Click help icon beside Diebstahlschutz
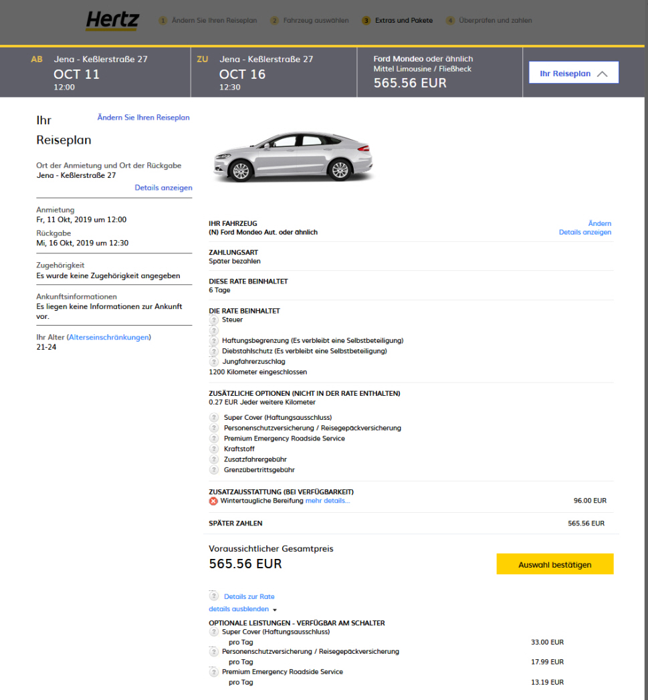648x700 pixels. click(214, 351)
